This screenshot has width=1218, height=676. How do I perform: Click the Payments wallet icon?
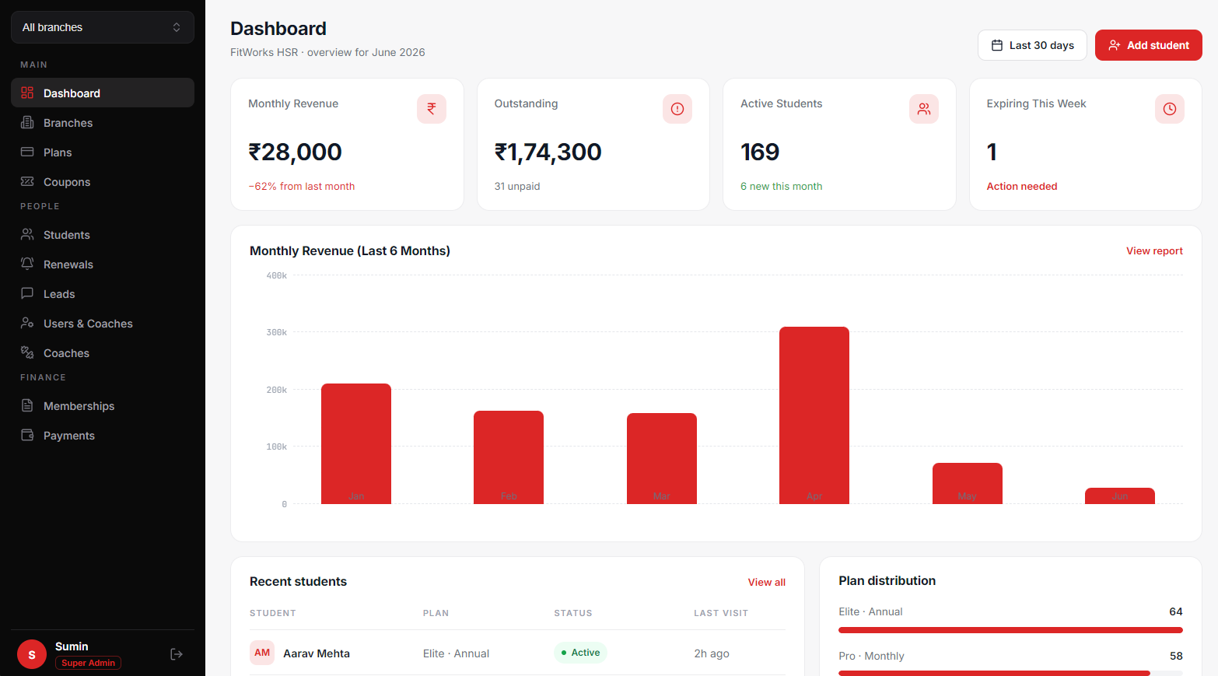tap(27, 435)
